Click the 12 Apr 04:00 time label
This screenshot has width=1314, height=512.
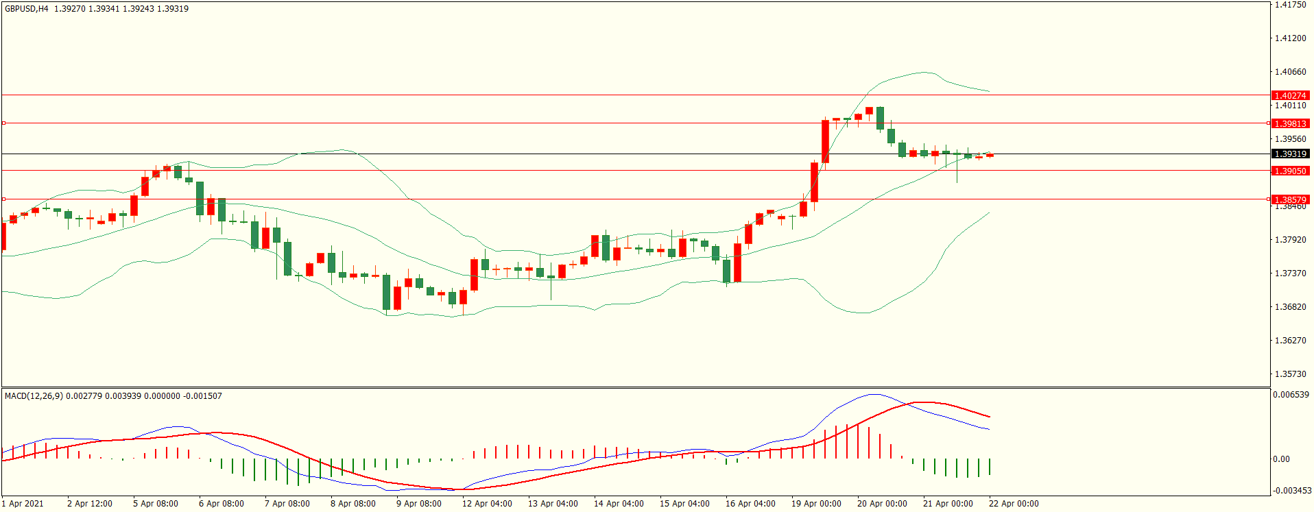(487, 504)
